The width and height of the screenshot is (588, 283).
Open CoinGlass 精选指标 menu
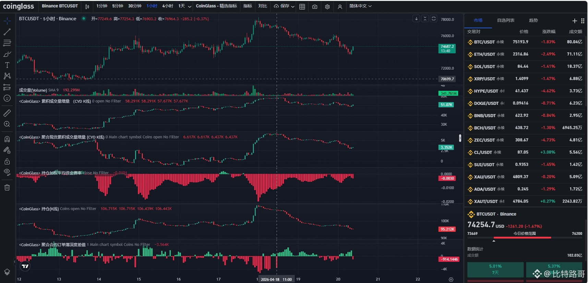[216, 6]
